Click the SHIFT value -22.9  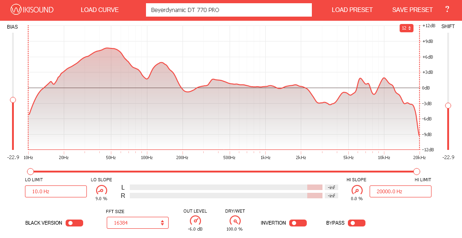click(x=448, y=158)
